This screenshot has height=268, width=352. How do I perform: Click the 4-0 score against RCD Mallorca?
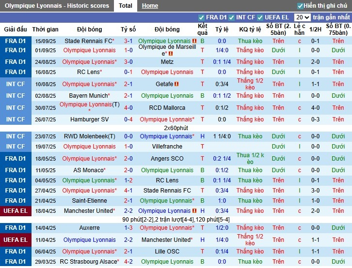click(128, 108)
